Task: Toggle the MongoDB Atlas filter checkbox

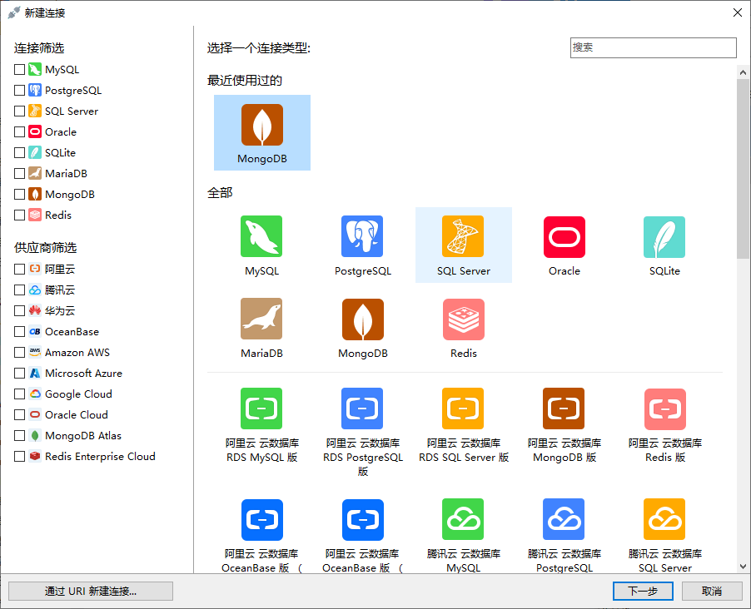Action: tap(19, 435)
